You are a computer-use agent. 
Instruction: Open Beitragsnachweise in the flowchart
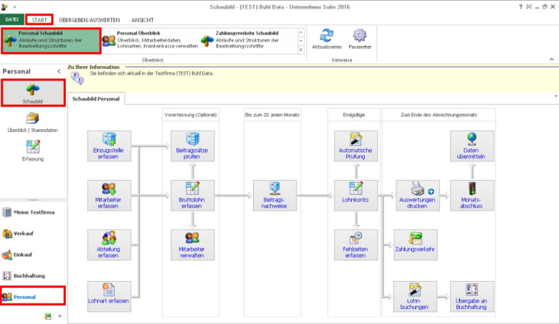(x=274, y=195)
